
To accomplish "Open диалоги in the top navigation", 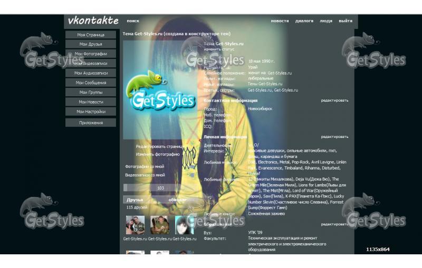I will coord(304,21).
